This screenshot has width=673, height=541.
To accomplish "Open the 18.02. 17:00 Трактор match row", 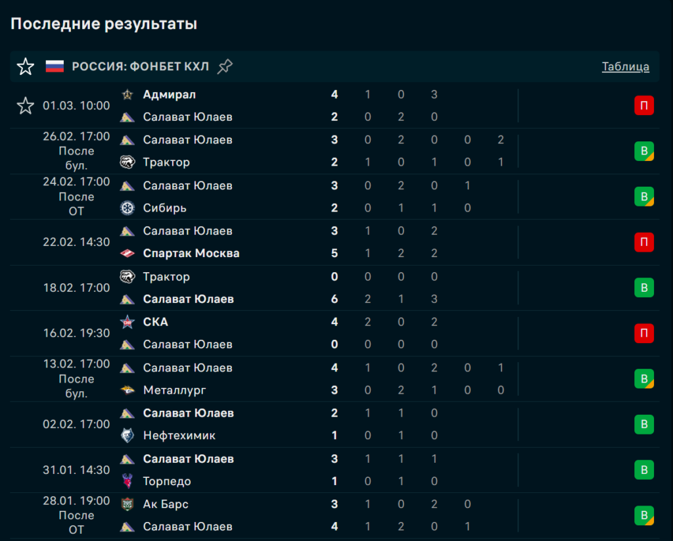I will pos(329,288).
